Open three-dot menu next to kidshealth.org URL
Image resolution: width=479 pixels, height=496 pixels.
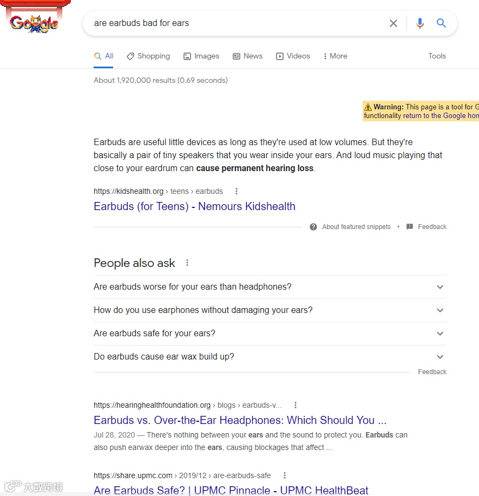pyautogui.click(x=237, y=191)
